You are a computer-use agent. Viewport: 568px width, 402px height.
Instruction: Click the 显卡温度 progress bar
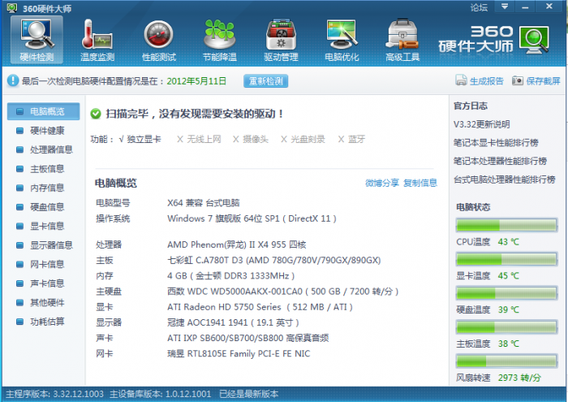(506, 259)
